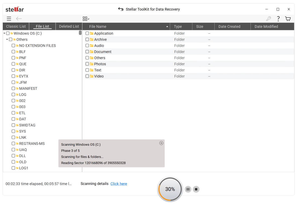
Task: Click the 'Click here' scanning details link
Action: [118, 184]
